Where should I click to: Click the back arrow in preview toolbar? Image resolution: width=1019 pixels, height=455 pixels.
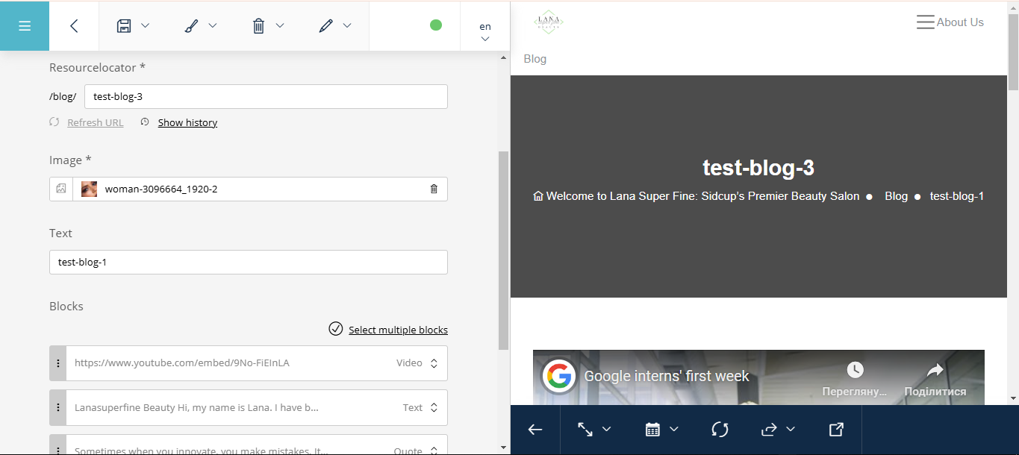pyautogui.click(x=535, y=430)
